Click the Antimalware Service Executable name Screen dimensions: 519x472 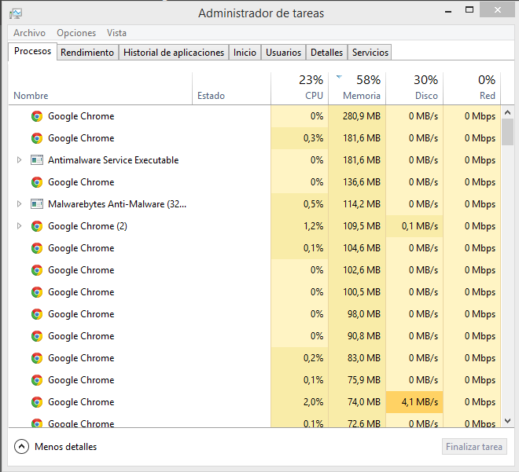(x=113, y=160)
